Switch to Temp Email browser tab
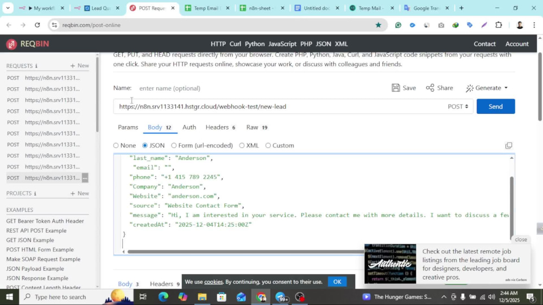 coord(207,8)
